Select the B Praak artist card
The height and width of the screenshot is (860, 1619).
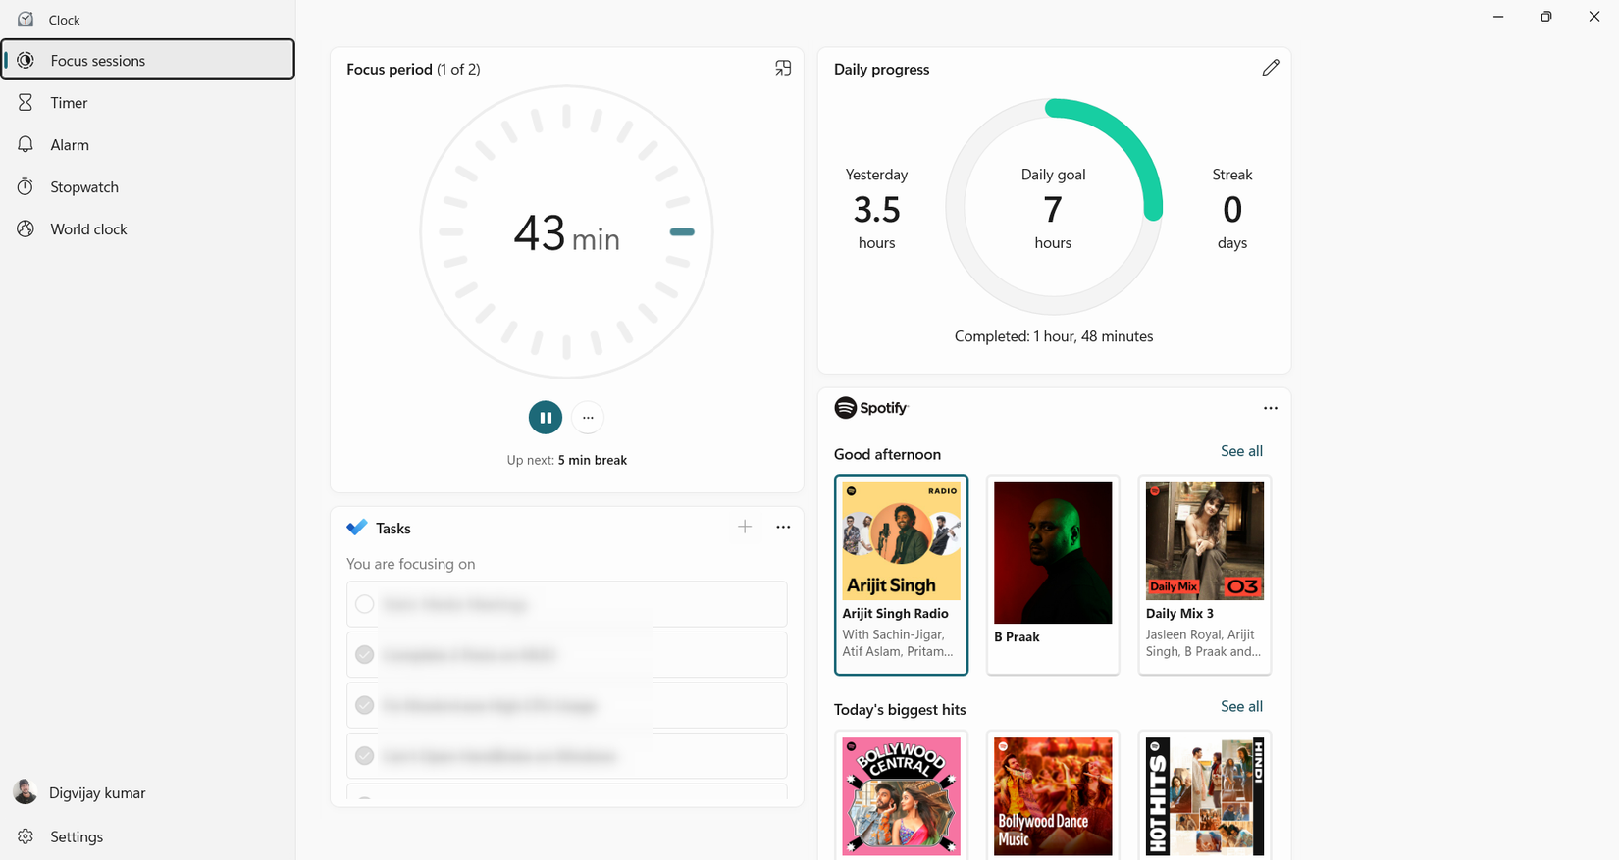click(x=1053, y=575)
